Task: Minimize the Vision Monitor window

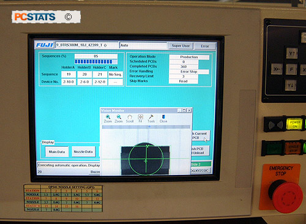Action: (179, 110)
